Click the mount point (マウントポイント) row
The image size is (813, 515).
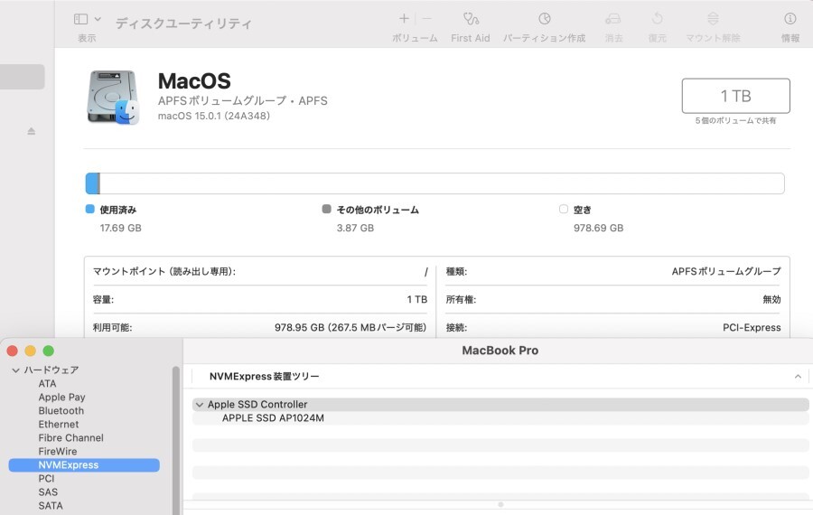tap(260, 271)
